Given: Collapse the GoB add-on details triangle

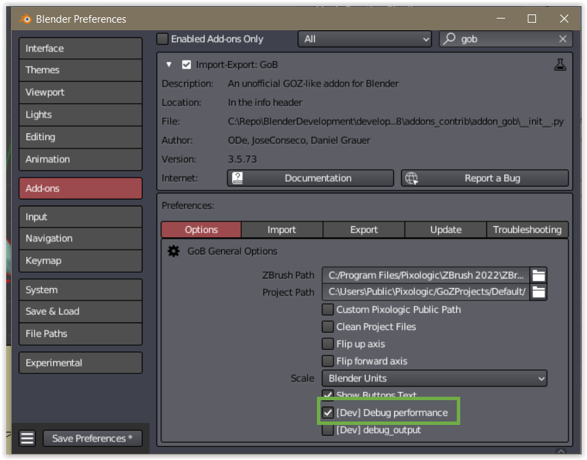Looking at the screenshot, I should click(x=169, y=65).
